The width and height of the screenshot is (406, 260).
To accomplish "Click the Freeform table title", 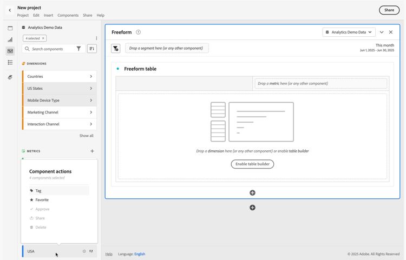I will point(140,69).
